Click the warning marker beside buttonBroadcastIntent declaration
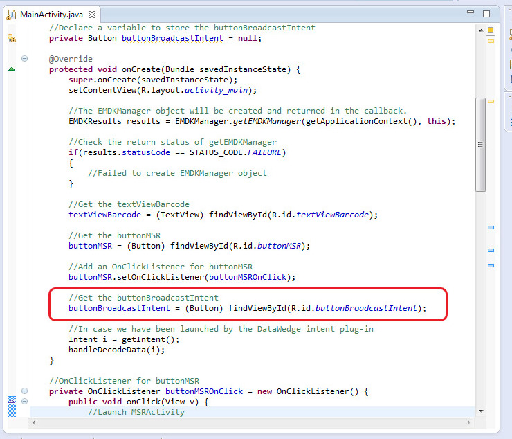This screenshot has width=512, height=439. click(11, 38)
